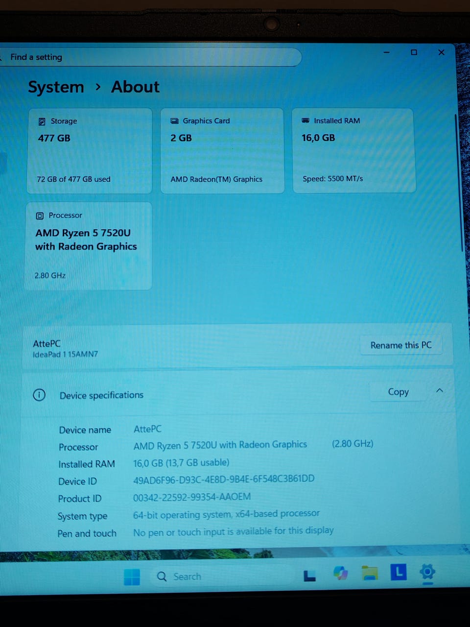Viewport: 470px width, 627px height.
Task: Click the Settings gear taskbar icon
Action: pos(427,571)
